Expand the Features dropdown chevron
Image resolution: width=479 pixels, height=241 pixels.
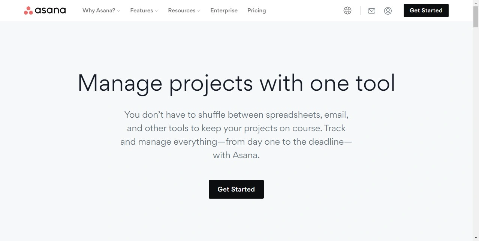(156, 11)
